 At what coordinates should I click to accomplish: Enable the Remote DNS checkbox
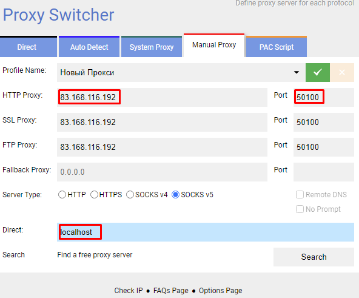300,195
